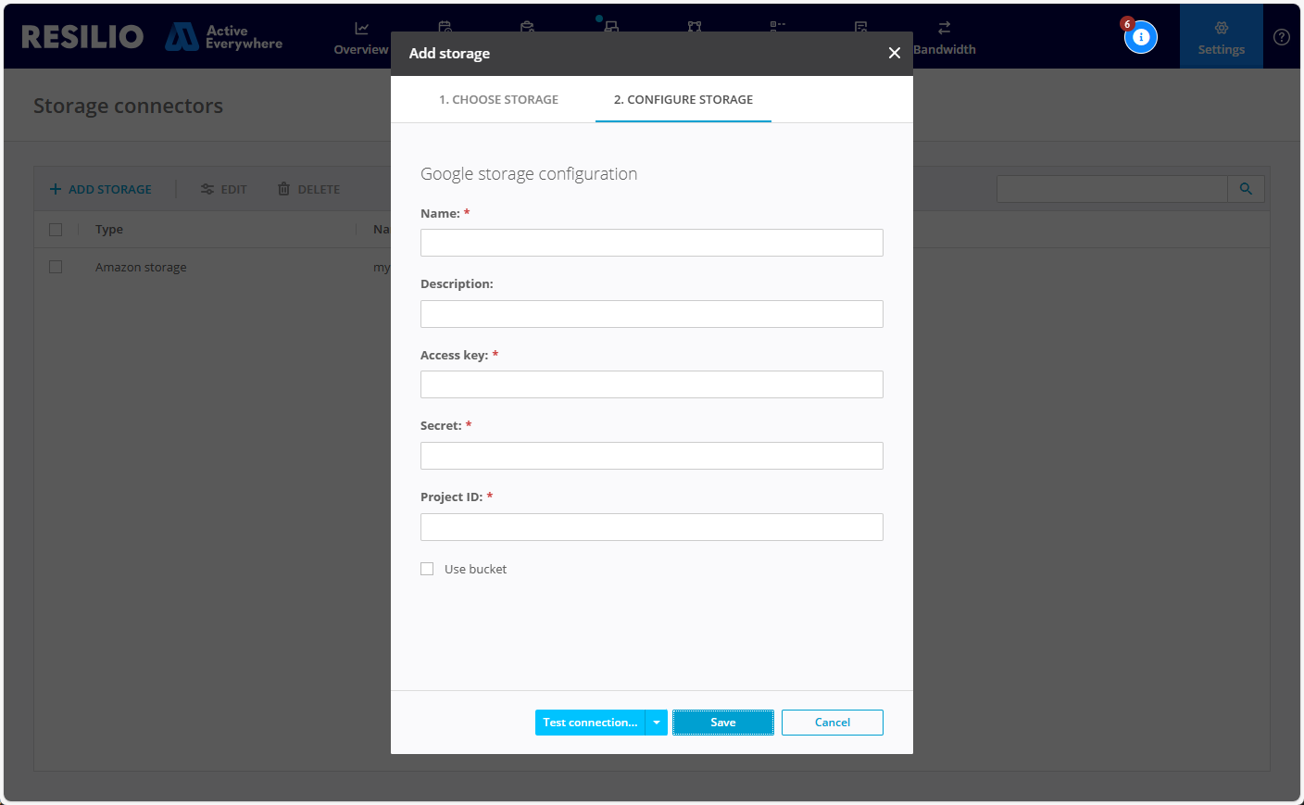Expand the Test connection dropdown arrow
The image size is (1304, 805).
[x=657, y=723]
